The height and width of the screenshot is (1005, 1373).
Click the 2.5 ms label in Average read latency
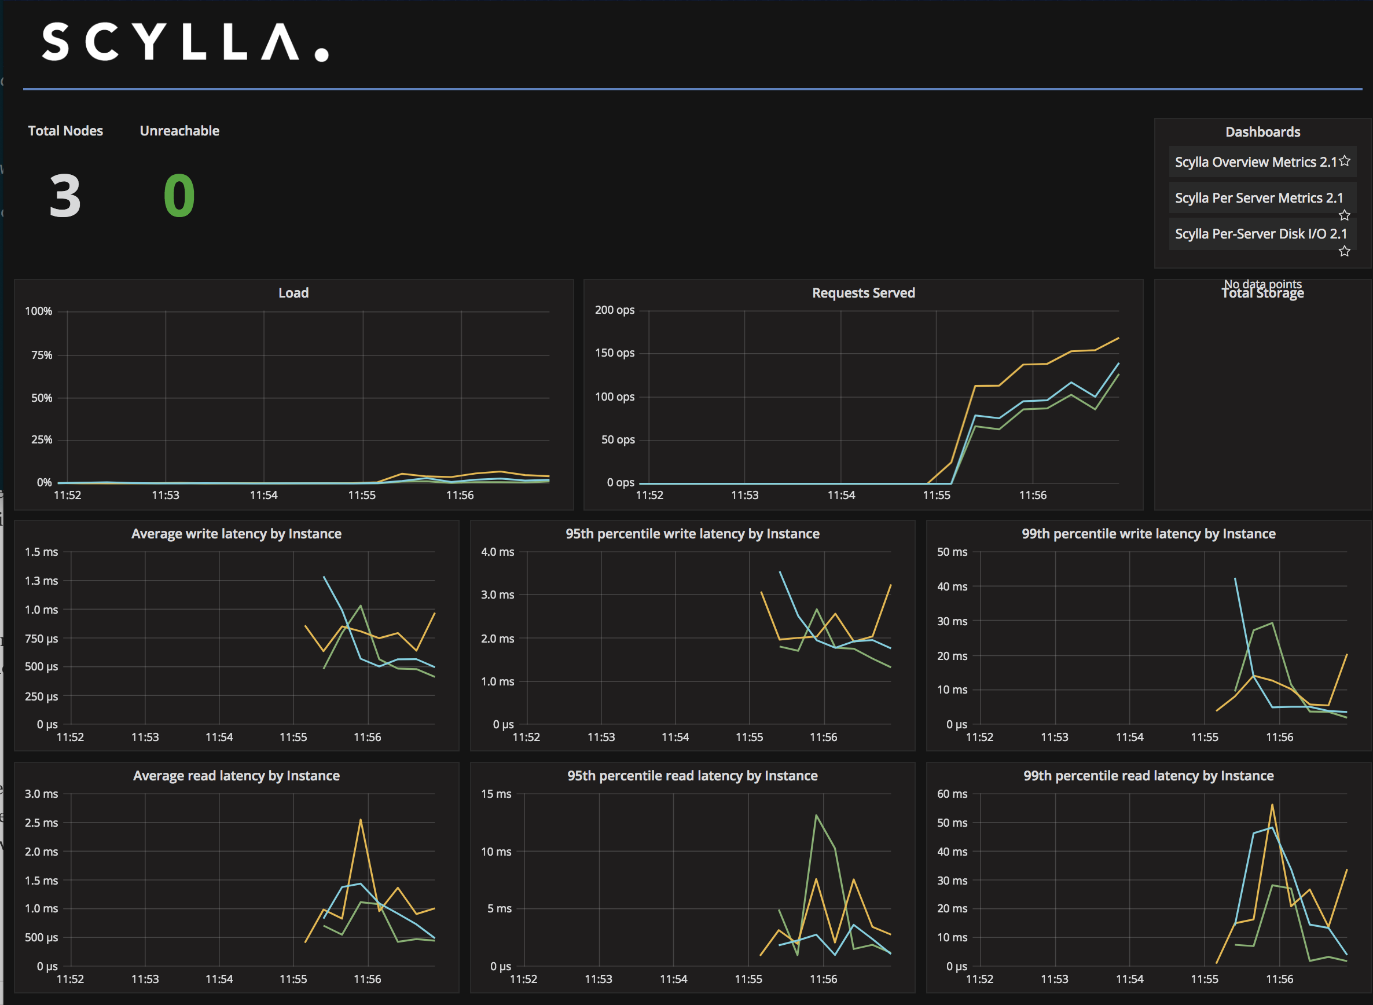click(41, 823)
